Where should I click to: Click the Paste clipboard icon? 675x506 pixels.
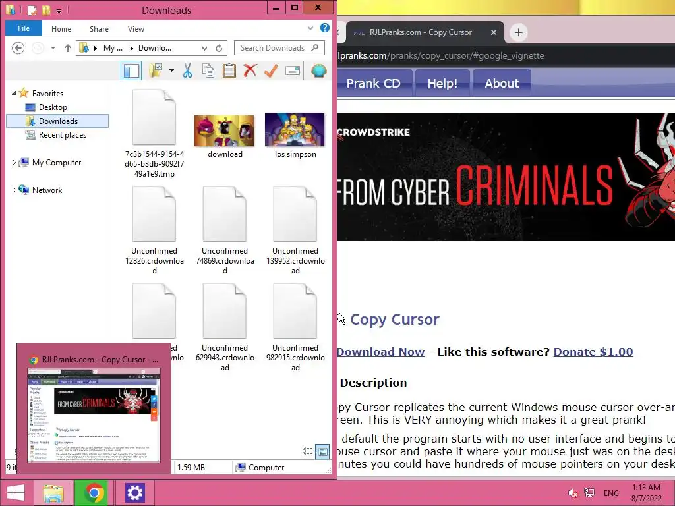pos(229,70)
